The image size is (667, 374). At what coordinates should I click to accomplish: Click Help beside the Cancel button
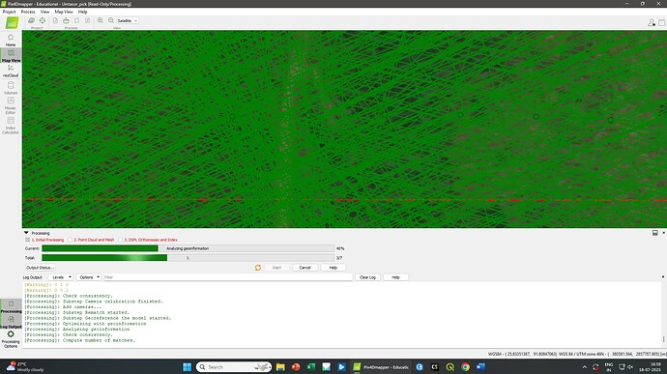click(333, 268)
